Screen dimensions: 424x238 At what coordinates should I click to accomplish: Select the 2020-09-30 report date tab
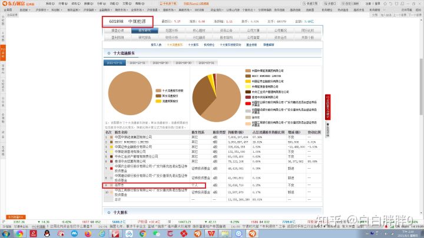pyautogui.click(x=160, y=63)
